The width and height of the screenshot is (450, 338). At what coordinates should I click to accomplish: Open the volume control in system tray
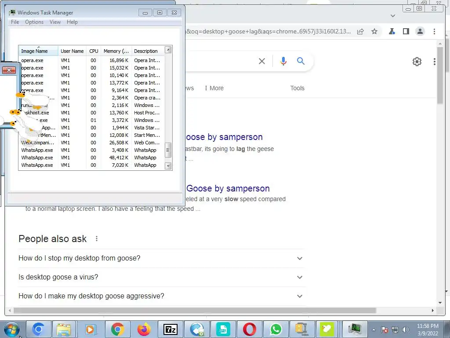(405, 330)
